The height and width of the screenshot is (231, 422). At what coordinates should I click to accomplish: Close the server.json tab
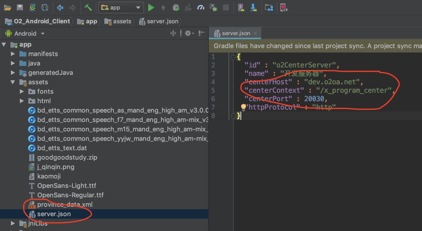[255, 33]
